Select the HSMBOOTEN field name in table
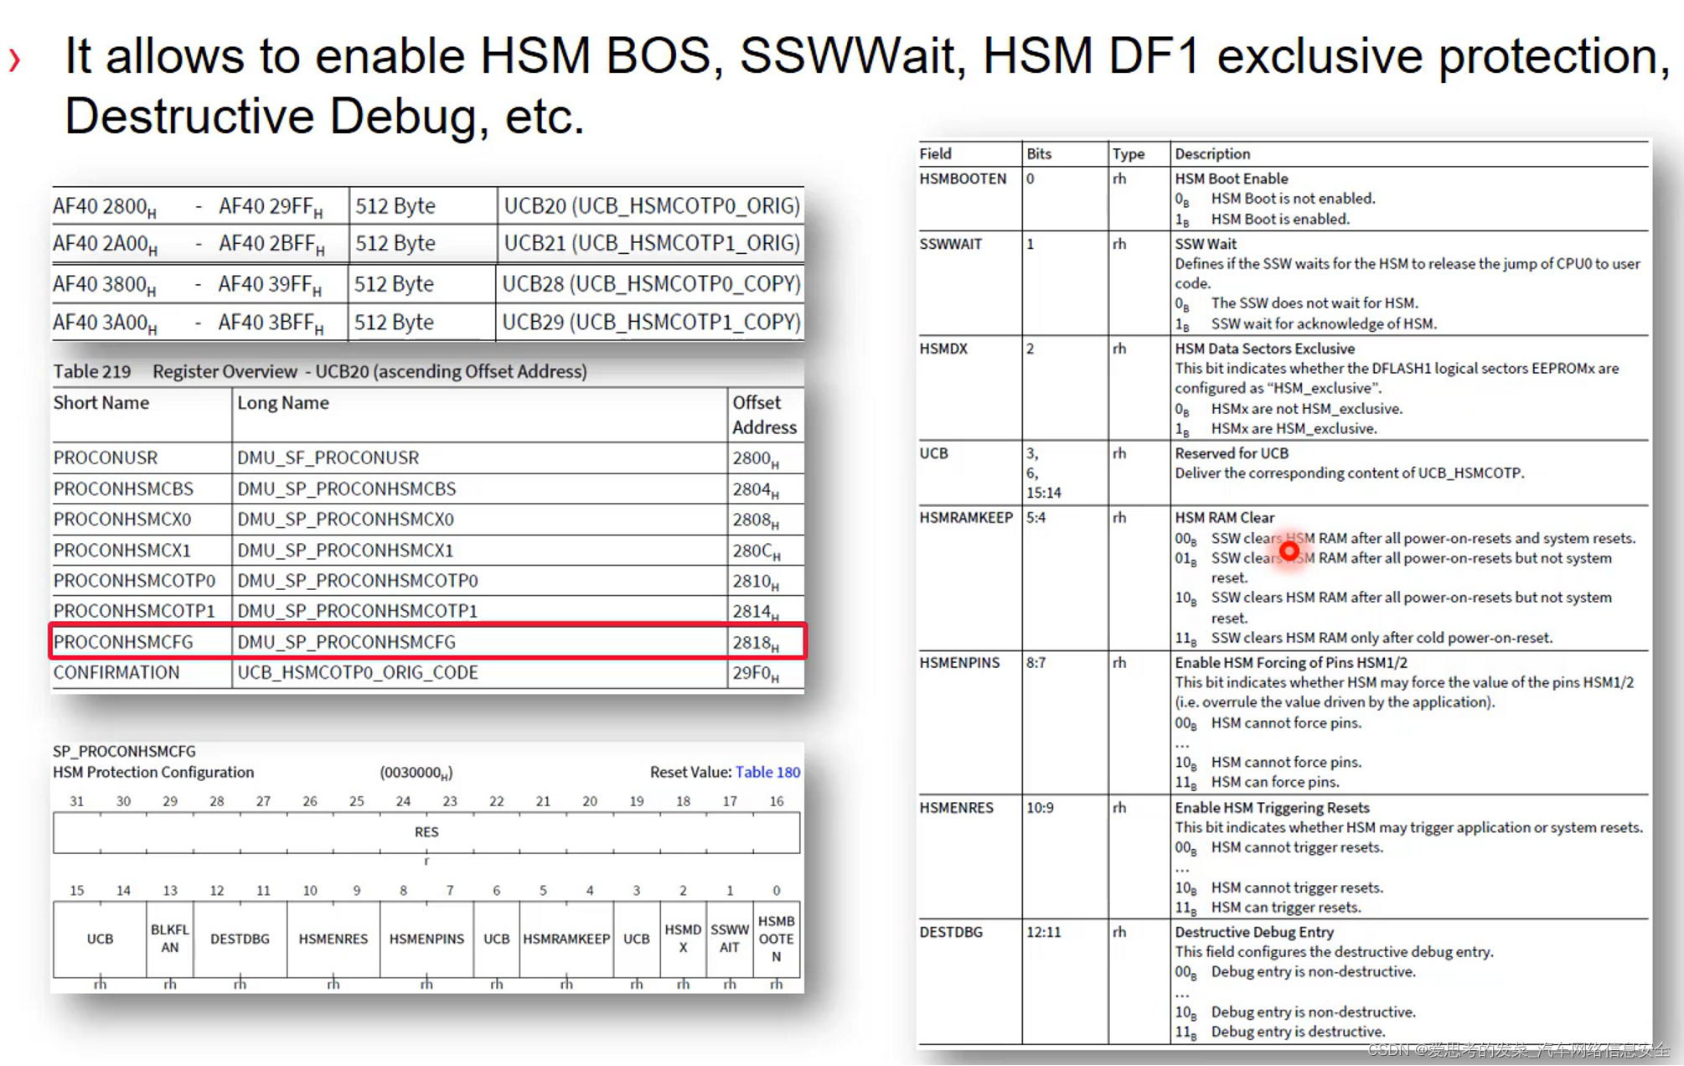Screen dimensions: 1684x1066 [x=963, y=179]
